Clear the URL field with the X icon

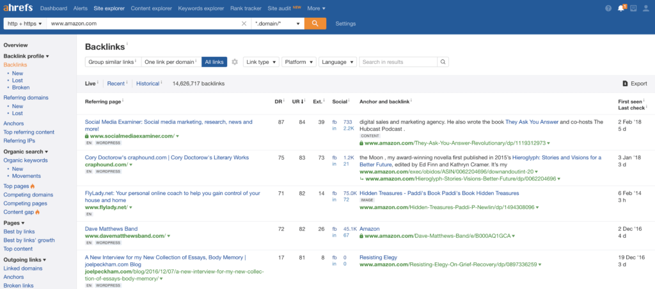pyautogui.click(x=244, y=24)
